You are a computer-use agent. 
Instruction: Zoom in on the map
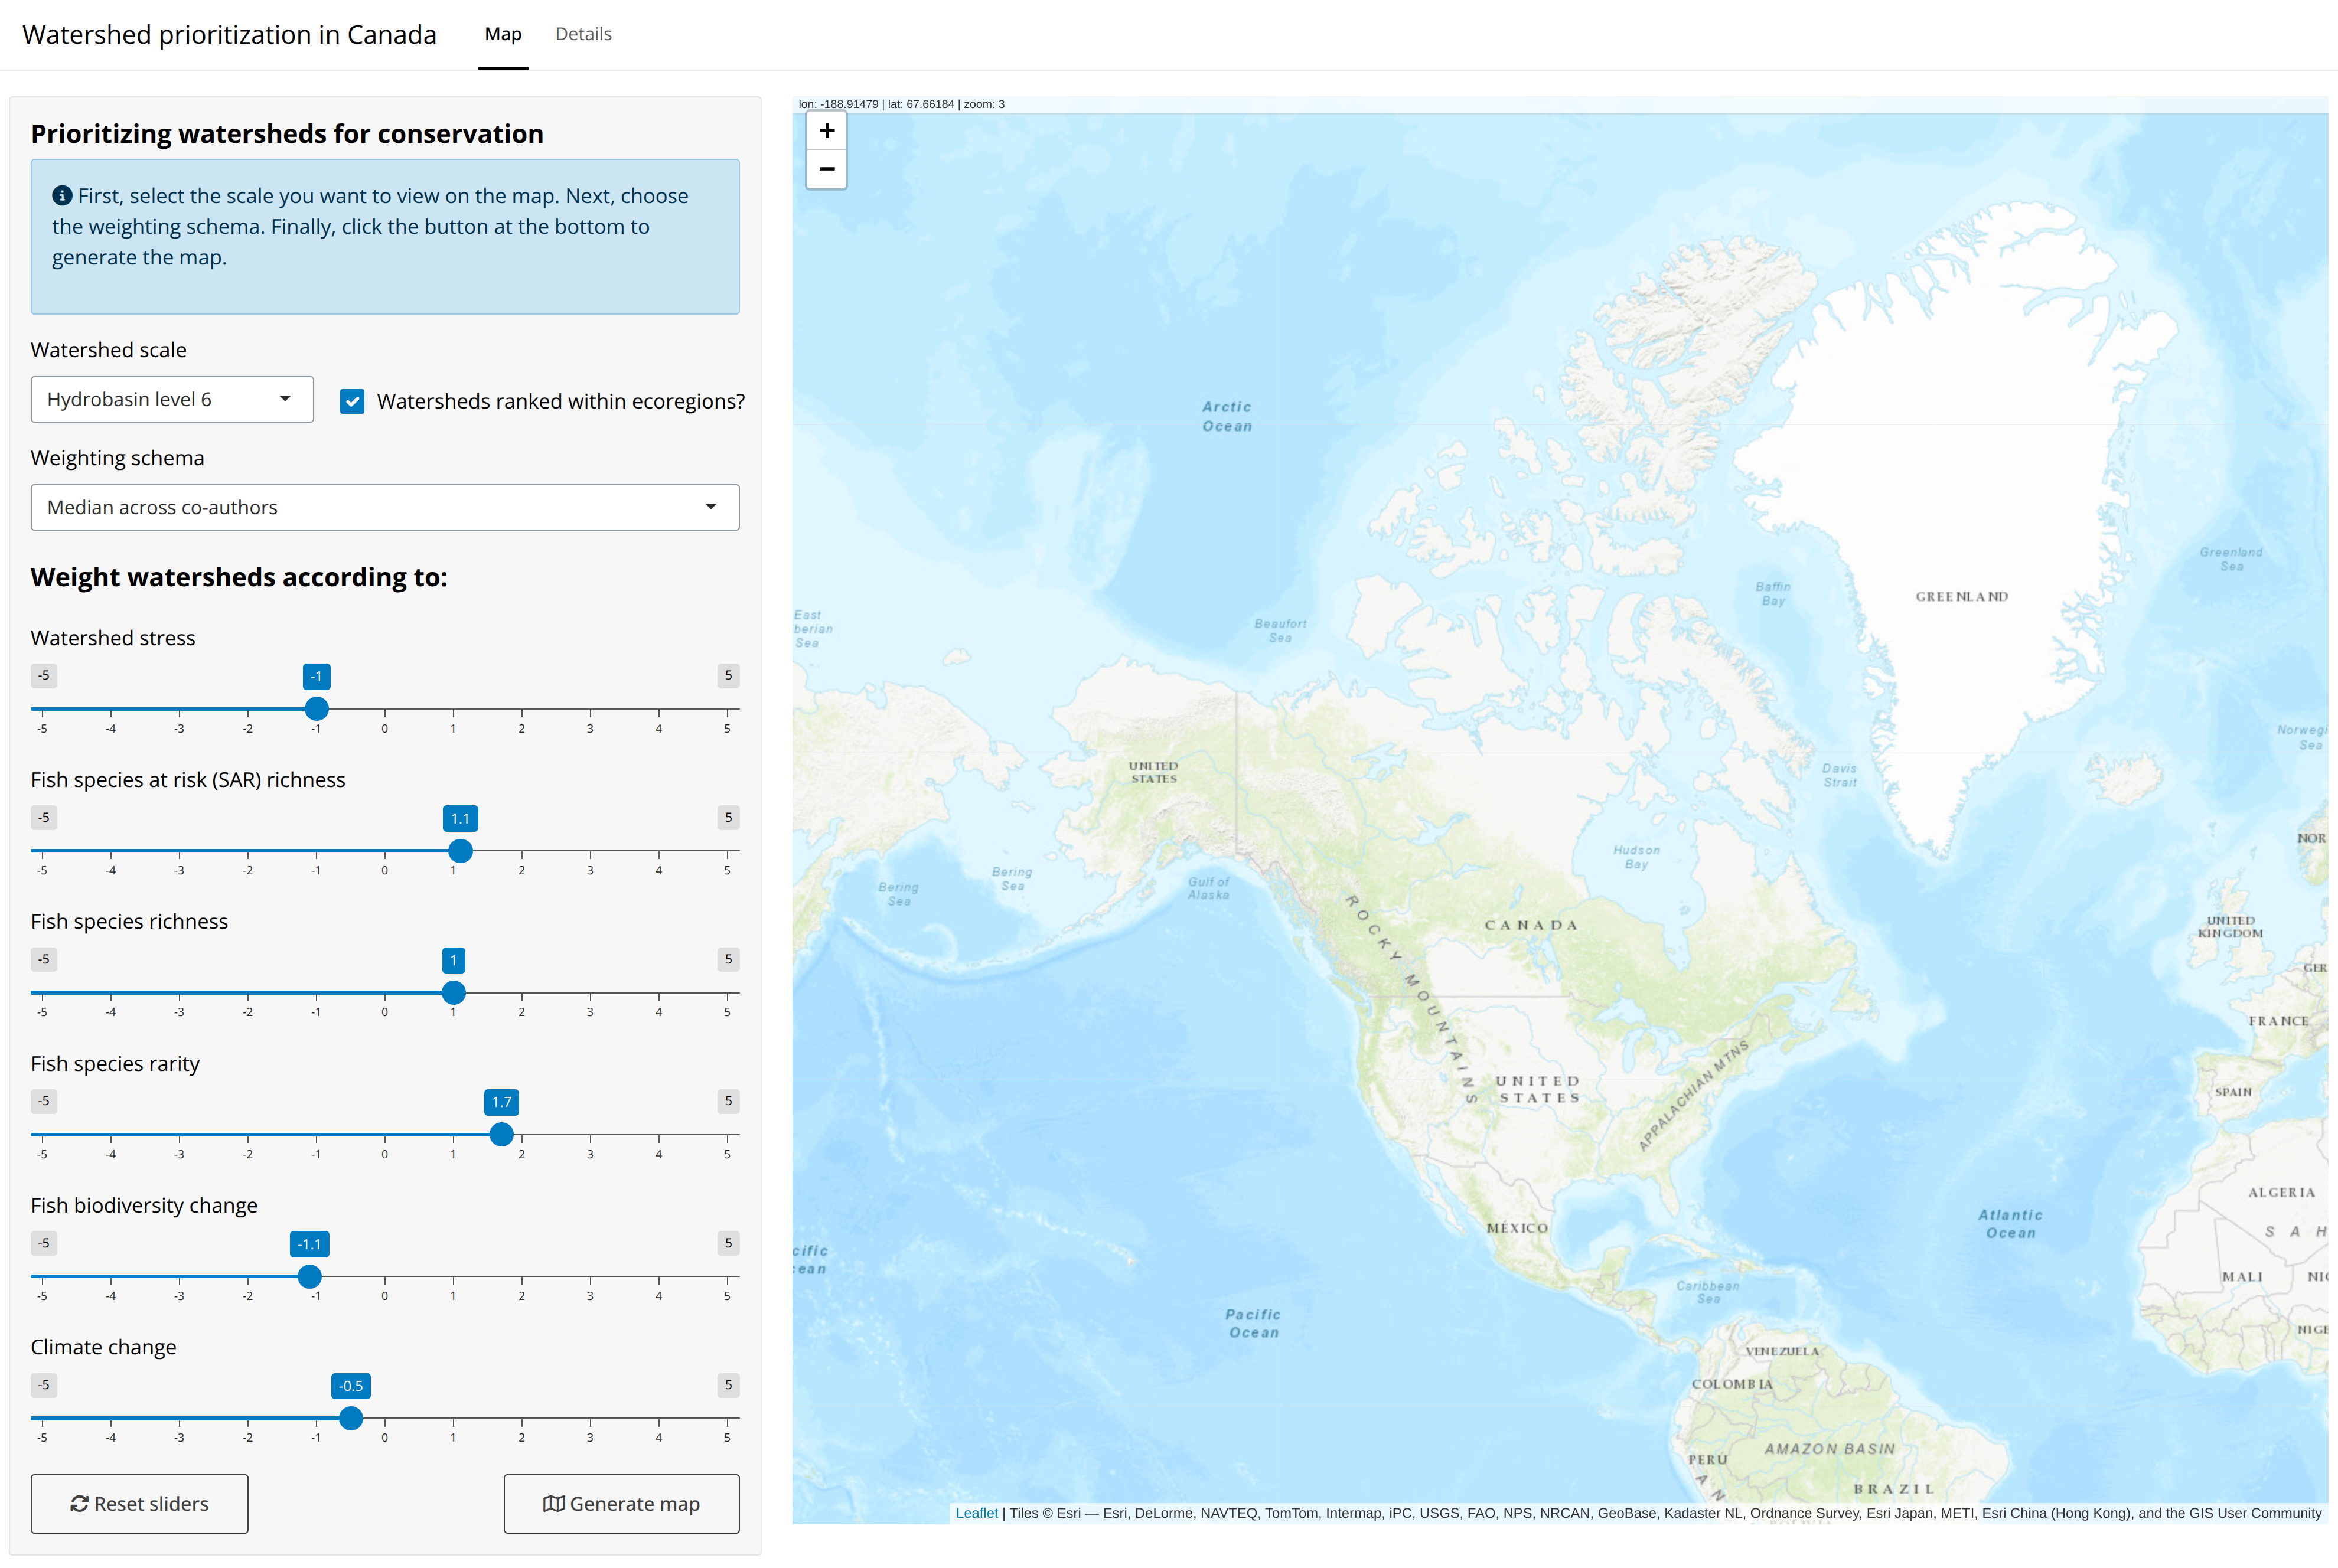point(826,131)
